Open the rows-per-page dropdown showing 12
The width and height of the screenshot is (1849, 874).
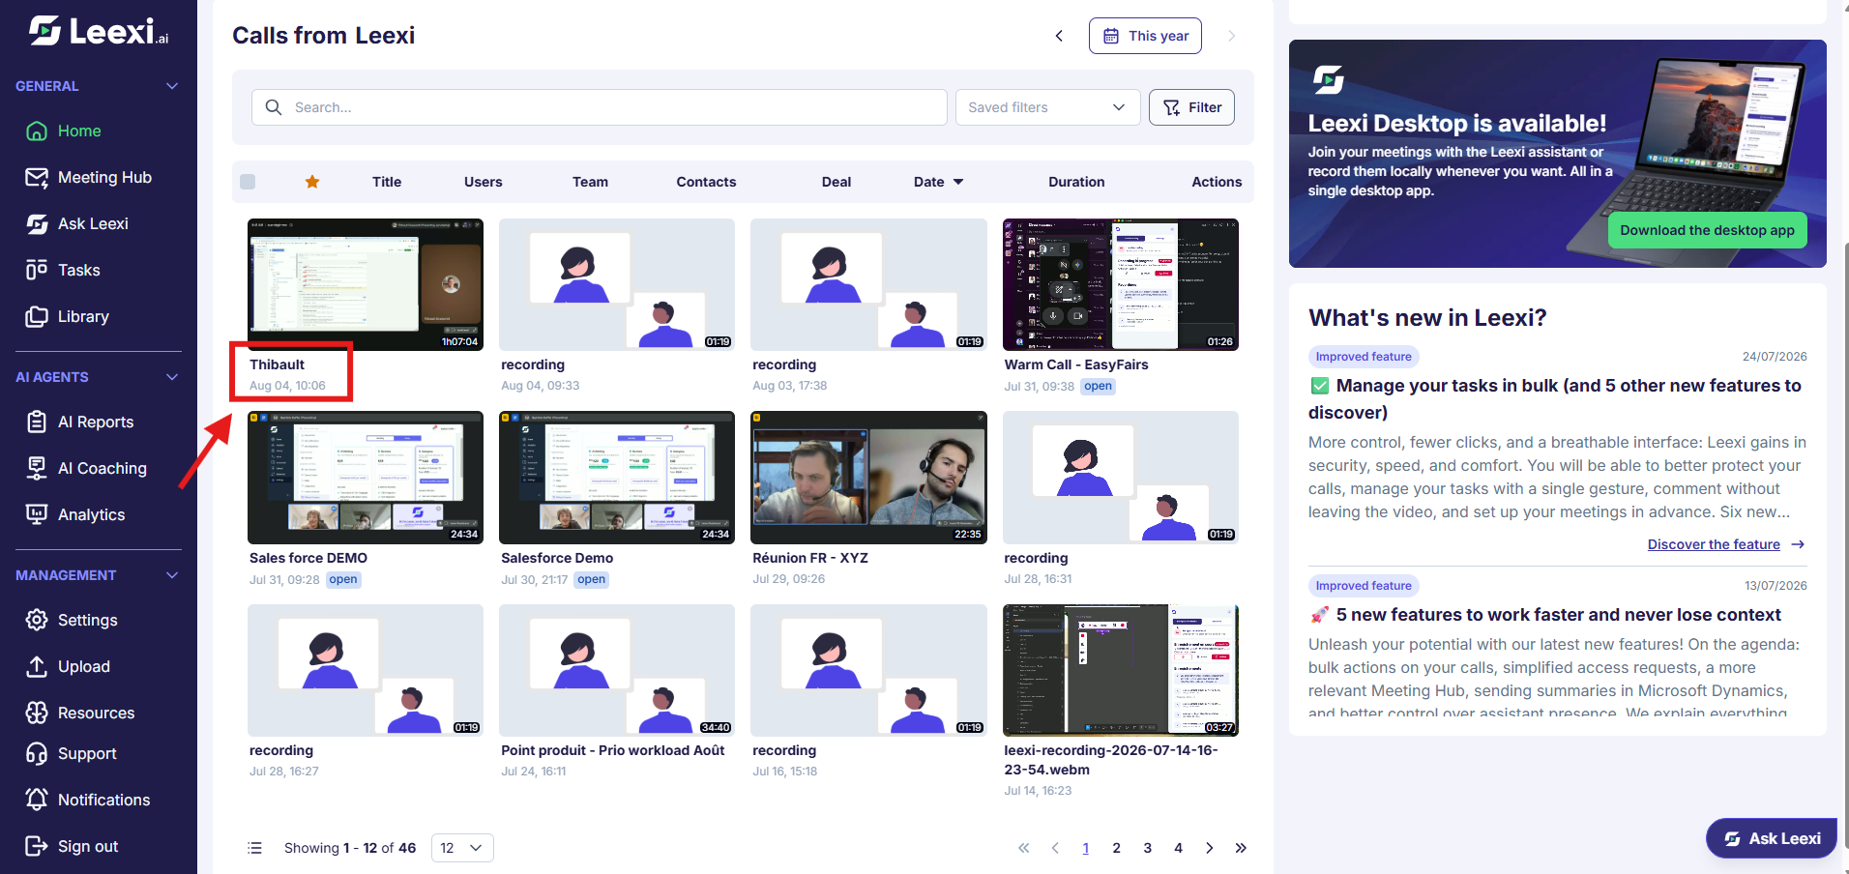coord(462,848)
